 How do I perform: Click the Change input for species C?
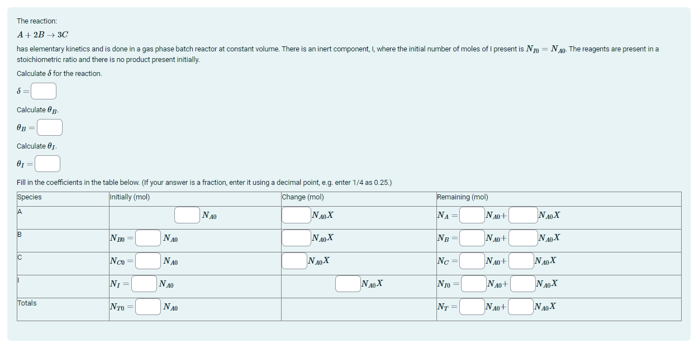pos(294,260)
